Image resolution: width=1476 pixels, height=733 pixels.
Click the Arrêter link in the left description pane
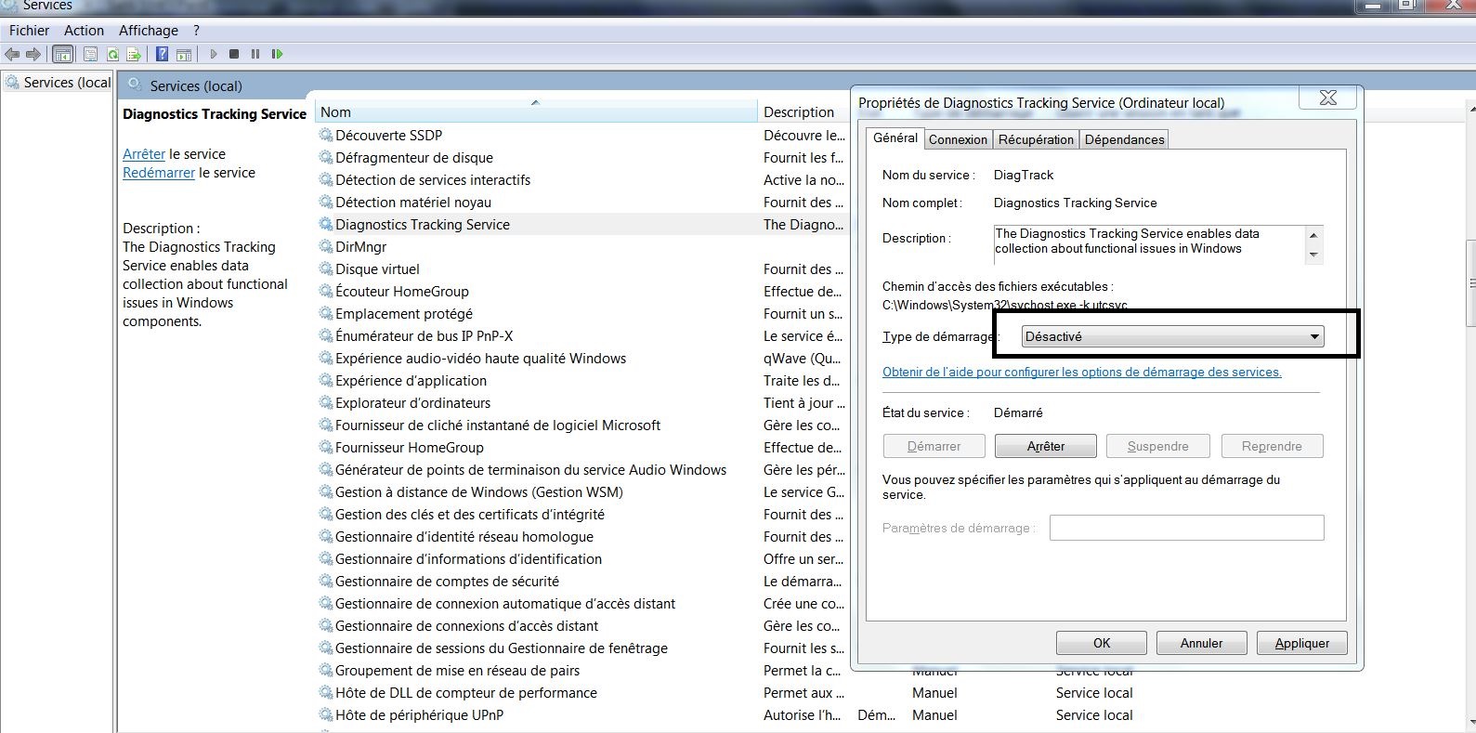(144, 154)
